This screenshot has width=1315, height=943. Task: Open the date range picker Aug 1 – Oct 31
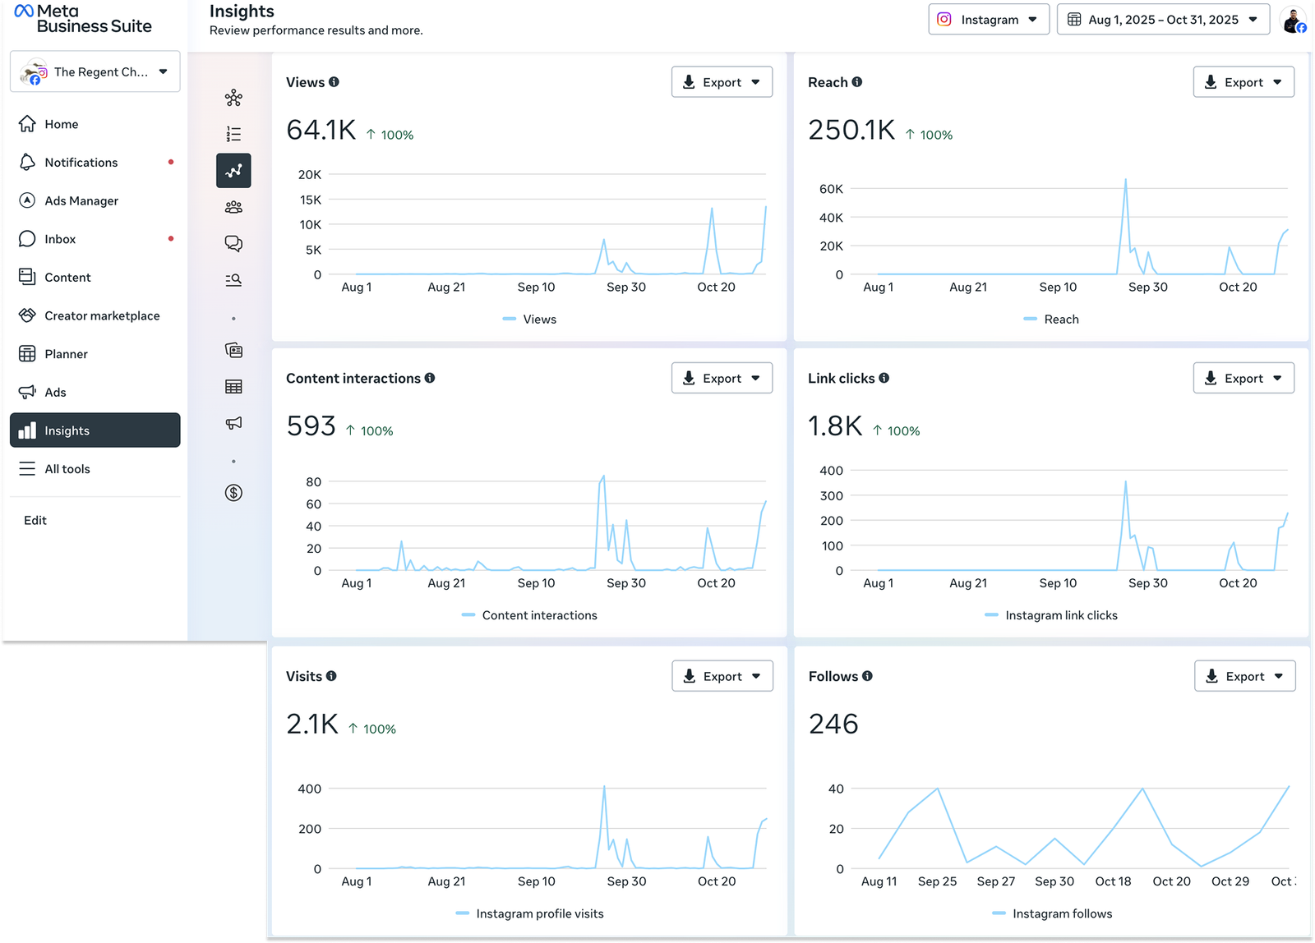(1162, 20)
